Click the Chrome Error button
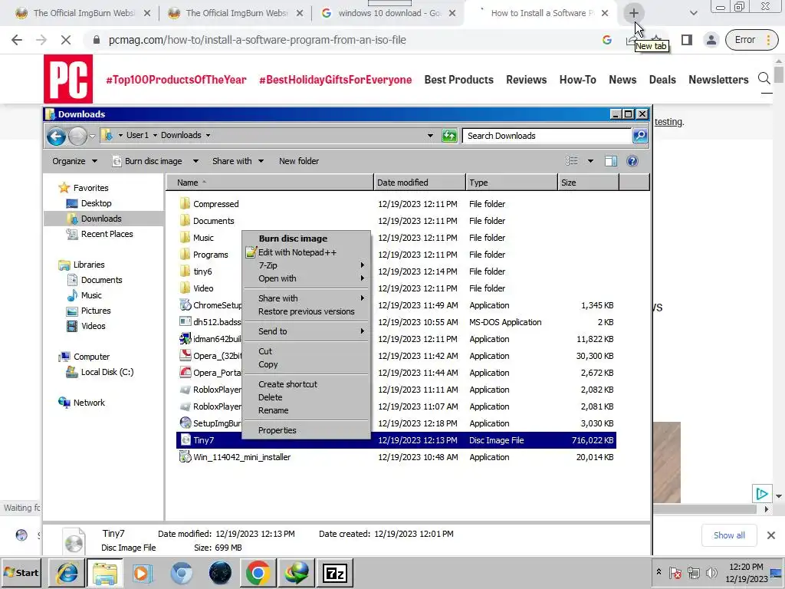Image resolution: width=785 pixels, height=589 pixels. pos(751,40)
